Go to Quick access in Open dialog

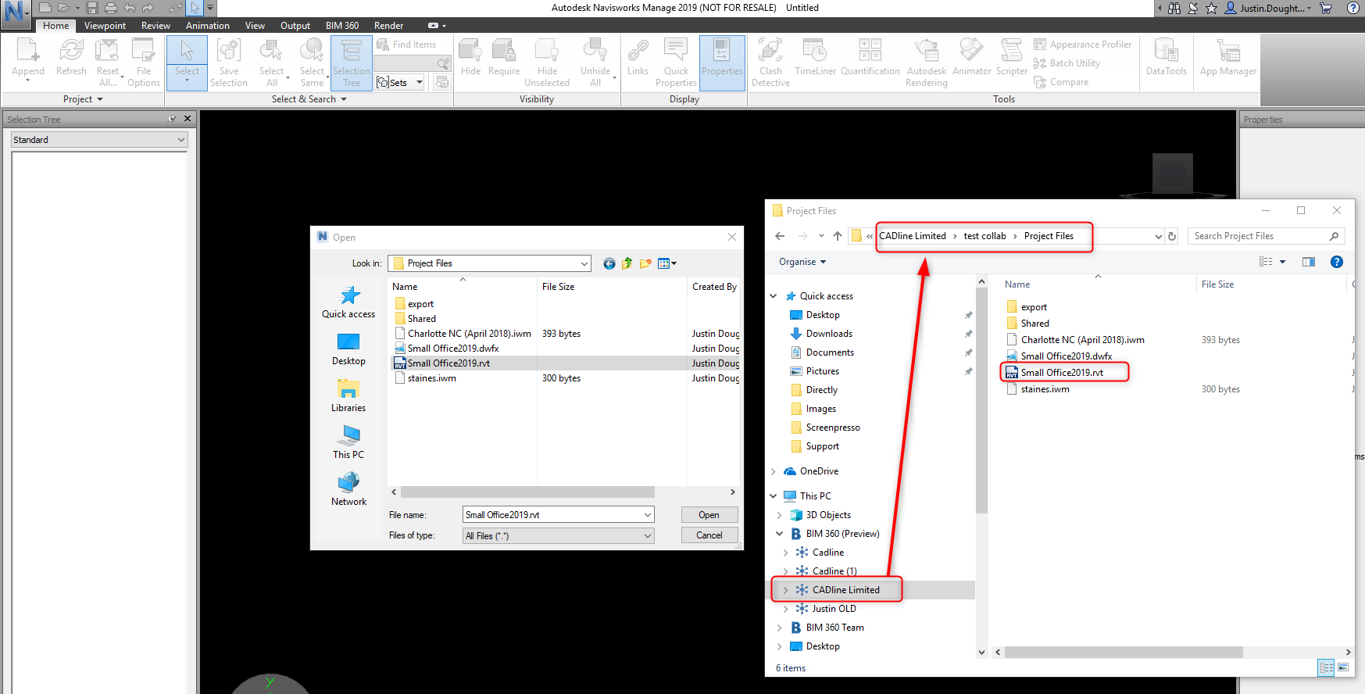point(348,302)
